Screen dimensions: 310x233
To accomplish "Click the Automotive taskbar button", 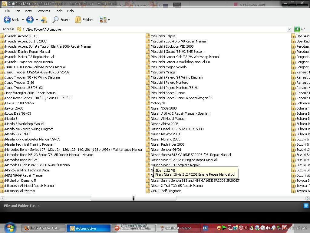I will click(x=88, y=228).
